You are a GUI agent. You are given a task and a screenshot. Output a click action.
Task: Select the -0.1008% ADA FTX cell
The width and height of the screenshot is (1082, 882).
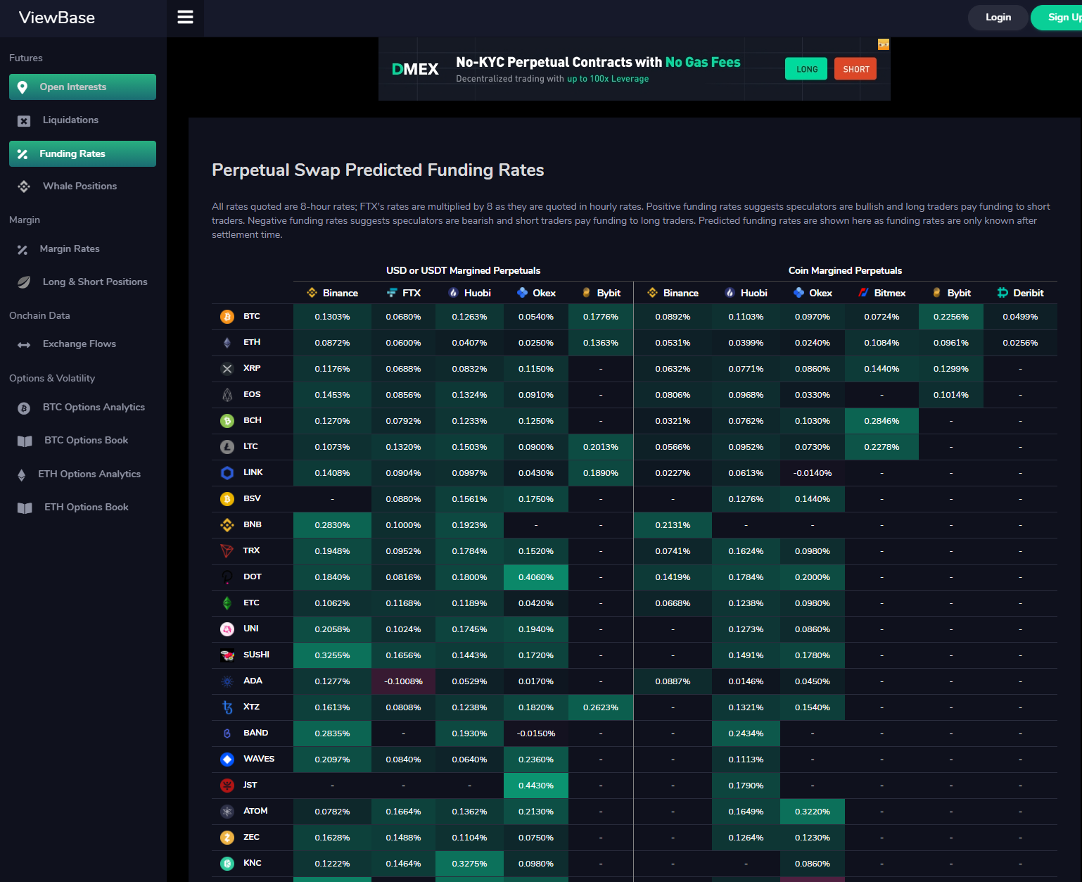[403, 681]
